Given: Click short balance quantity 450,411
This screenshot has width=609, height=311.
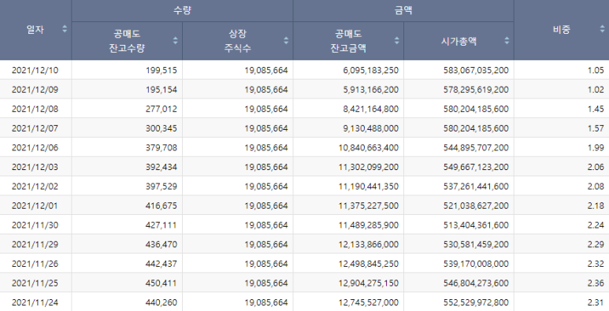Looking at the screenshot, I should (162, 283).
